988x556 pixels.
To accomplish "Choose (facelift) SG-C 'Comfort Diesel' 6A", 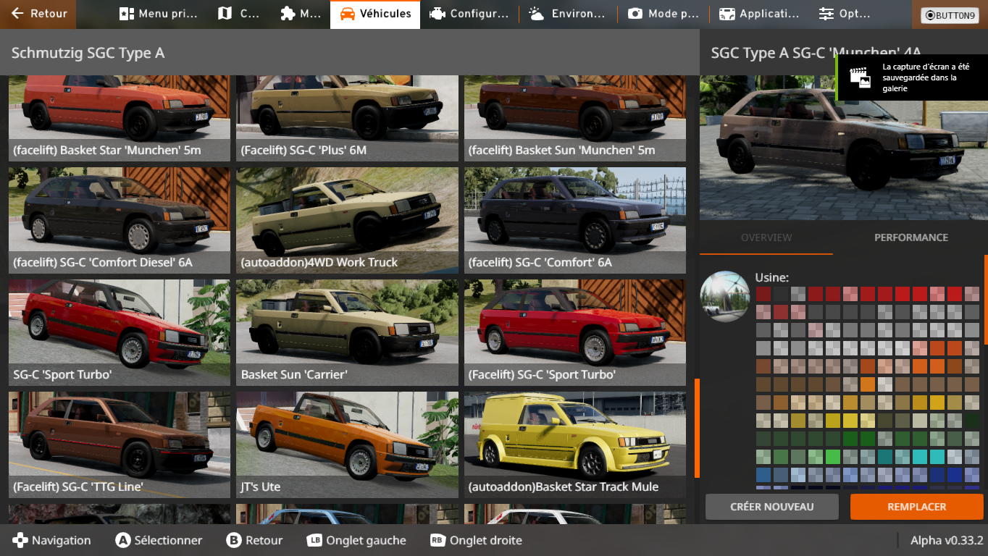I will pyautogui.click(x=120, y=220).
